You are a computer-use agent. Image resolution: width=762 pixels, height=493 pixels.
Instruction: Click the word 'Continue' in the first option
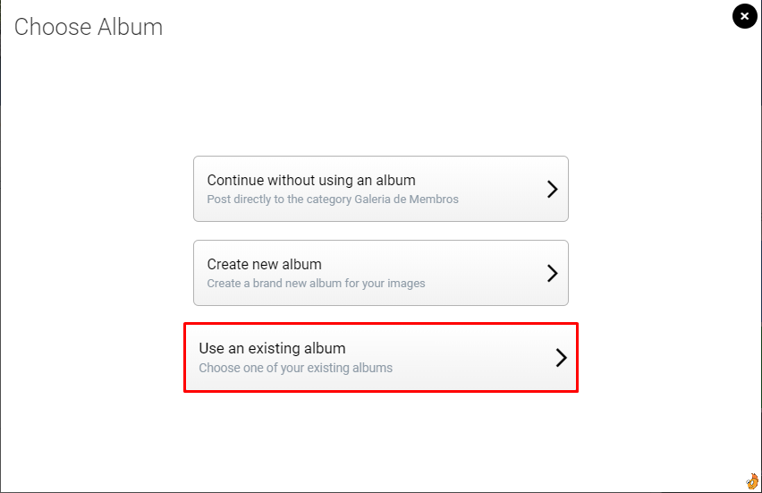point(235,181)
